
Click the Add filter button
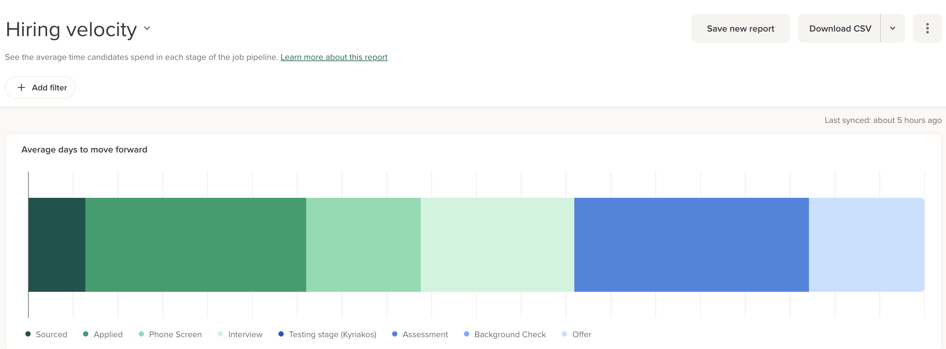[x=41, y=87]
